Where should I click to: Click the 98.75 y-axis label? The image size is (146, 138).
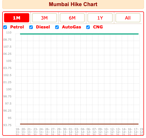tap(7, 96)
